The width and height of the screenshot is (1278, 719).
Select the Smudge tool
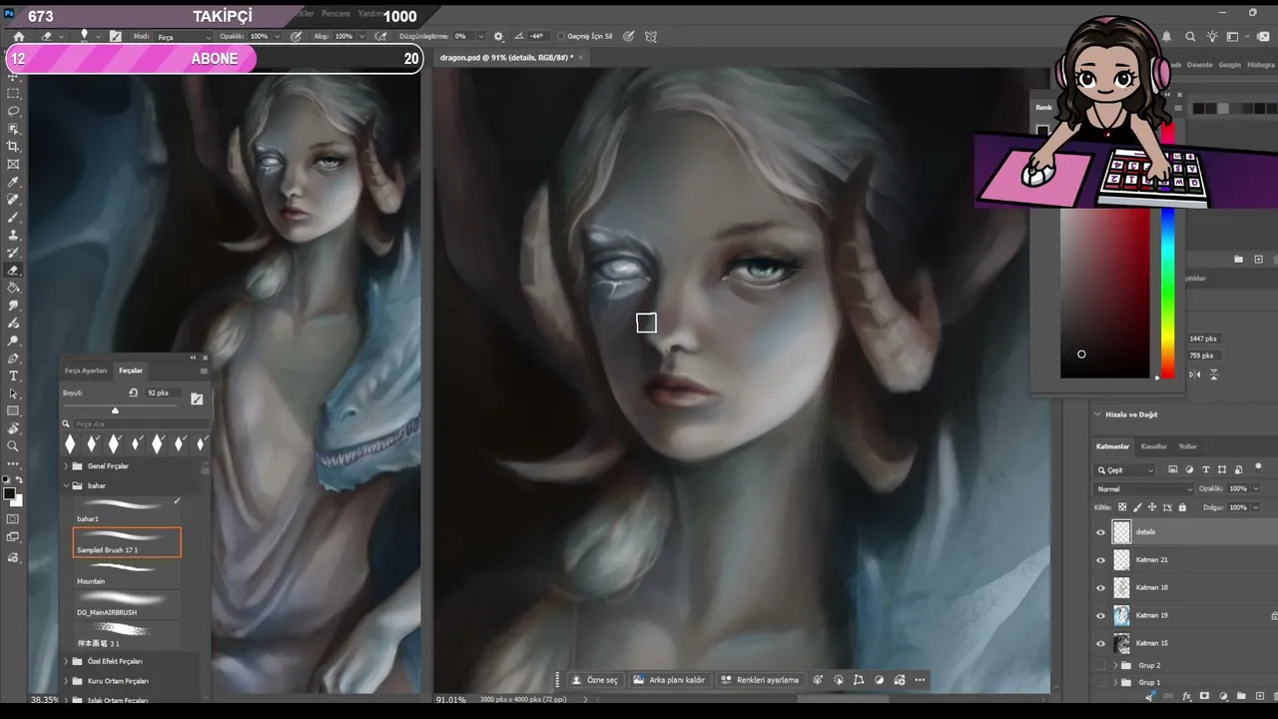click(x=13, y=306)
